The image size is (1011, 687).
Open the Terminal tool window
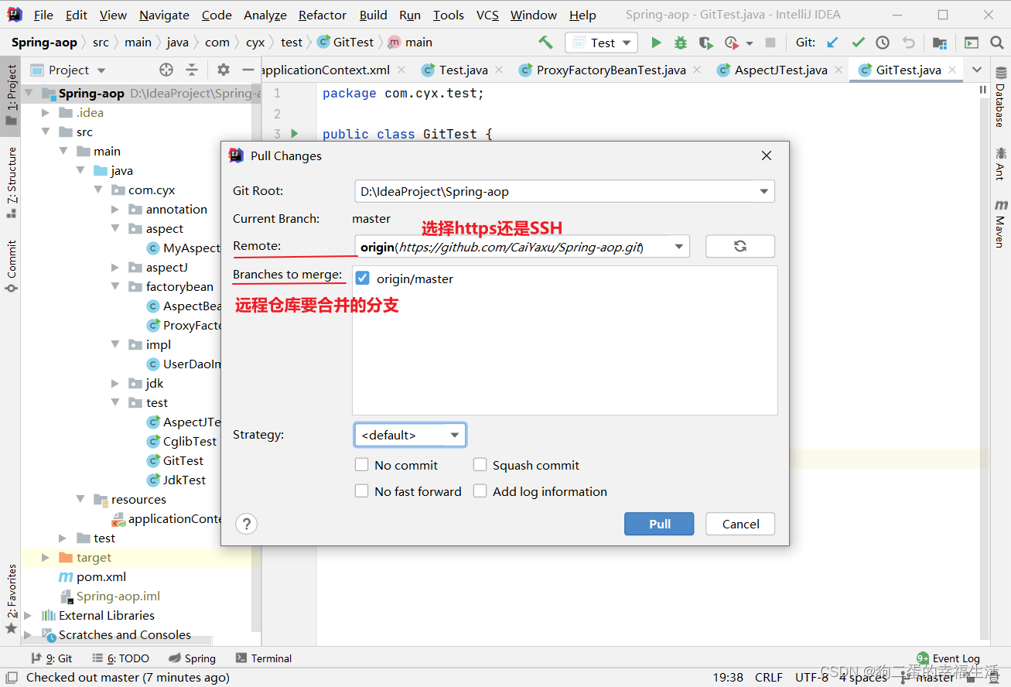(x=264, y=658)
